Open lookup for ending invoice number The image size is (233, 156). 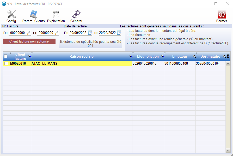click(56, 33)
